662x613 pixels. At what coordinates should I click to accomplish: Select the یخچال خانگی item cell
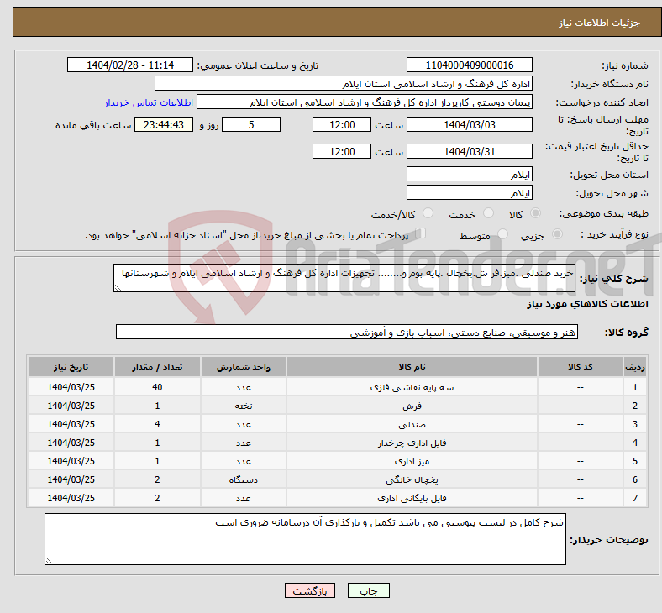coord(412,480)
